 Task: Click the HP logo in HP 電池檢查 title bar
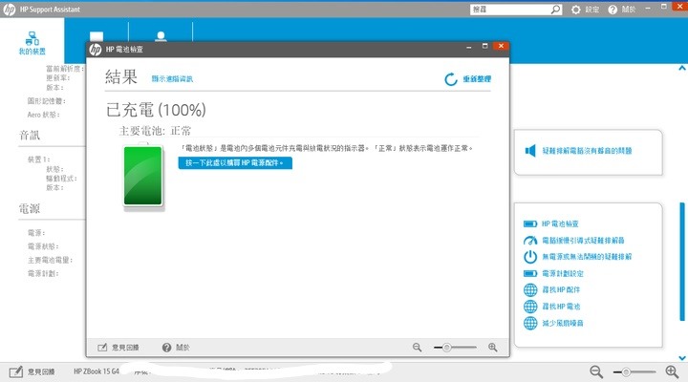click(96, 49)
